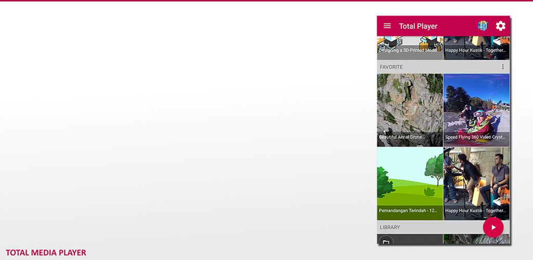This screenshot has height=260, width=533.
Task: Open Happy Hour Kustik video in Favorites
Action: [x=477, y=184]
